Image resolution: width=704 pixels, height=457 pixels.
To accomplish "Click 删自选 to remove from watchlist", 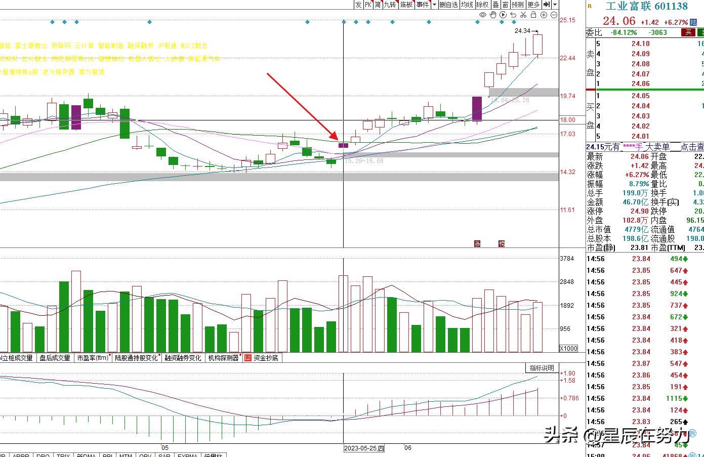I will 448,5.
